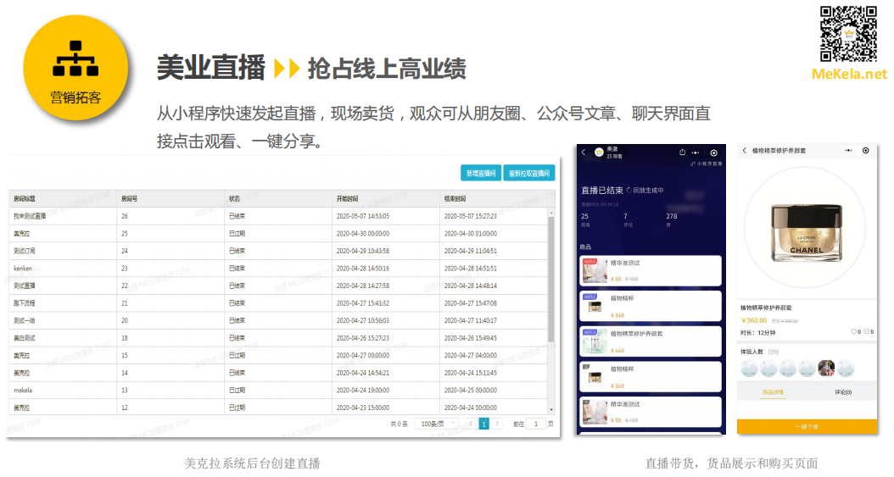The image size is (894, 477).
Task: Select the 我来测试直播 room row title
Action: click(30, 216)
